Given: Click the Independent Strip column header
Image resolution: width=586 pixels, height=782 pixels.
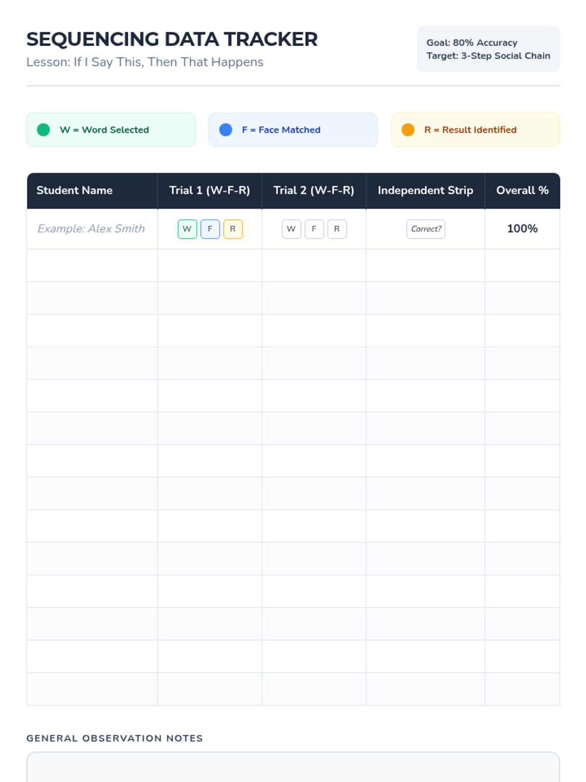Looking at the screenshot, I should tap(425, 191).
